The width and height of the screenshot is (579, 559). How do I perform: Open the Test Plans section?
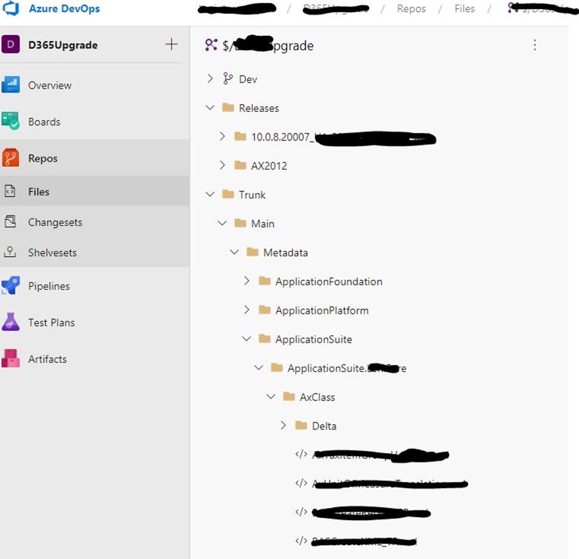click(52, 322)
